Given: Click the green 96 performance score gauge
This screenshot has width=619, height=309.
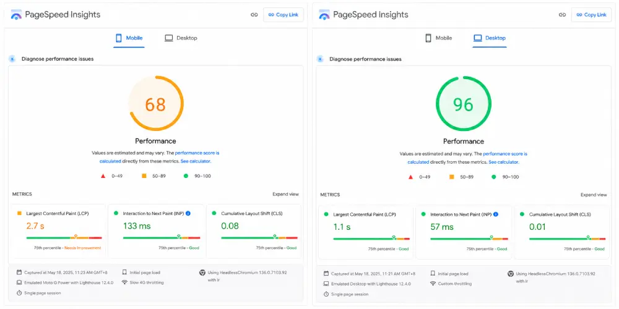Looking at the screenshot, I should pyautogui.click(x=464, y=104).
